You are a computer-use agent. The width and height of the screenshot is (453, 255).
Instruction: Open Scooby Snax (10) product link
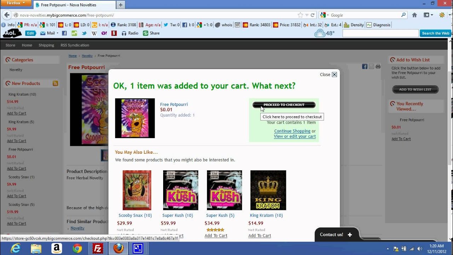(x=135, y=215)
